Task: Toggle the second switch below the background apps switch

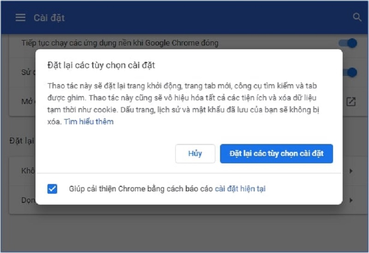Action: pyautogui.click(x=350, y=73)
